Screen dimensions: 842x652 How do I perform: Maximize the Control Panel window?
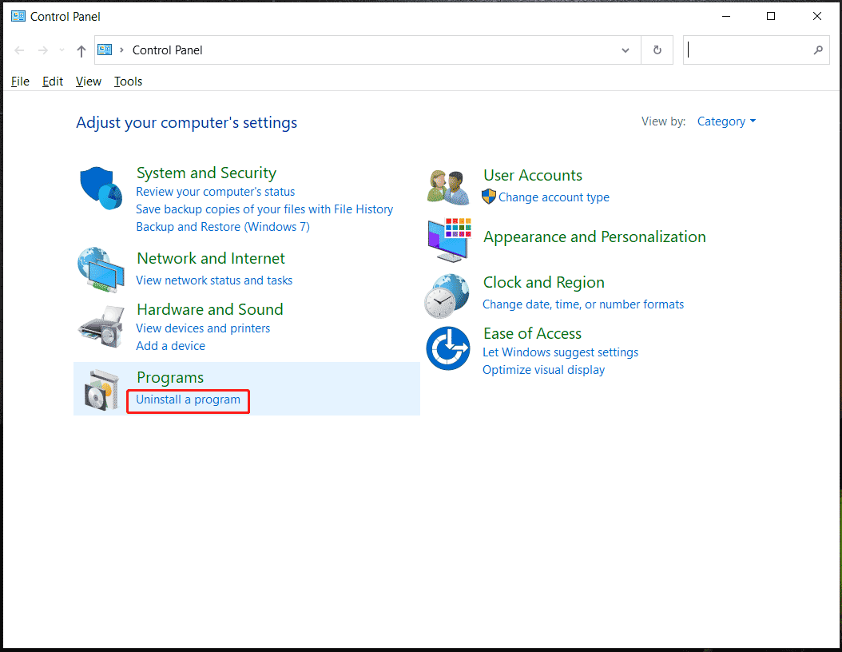[x=771, y=16]
